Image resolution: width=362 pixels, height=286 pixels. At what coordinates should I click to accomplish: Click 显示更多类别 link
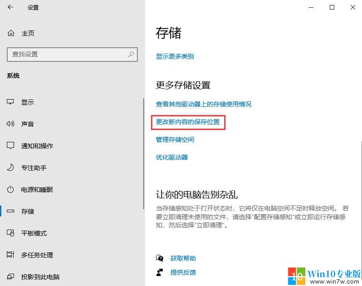tap(175, 56)
